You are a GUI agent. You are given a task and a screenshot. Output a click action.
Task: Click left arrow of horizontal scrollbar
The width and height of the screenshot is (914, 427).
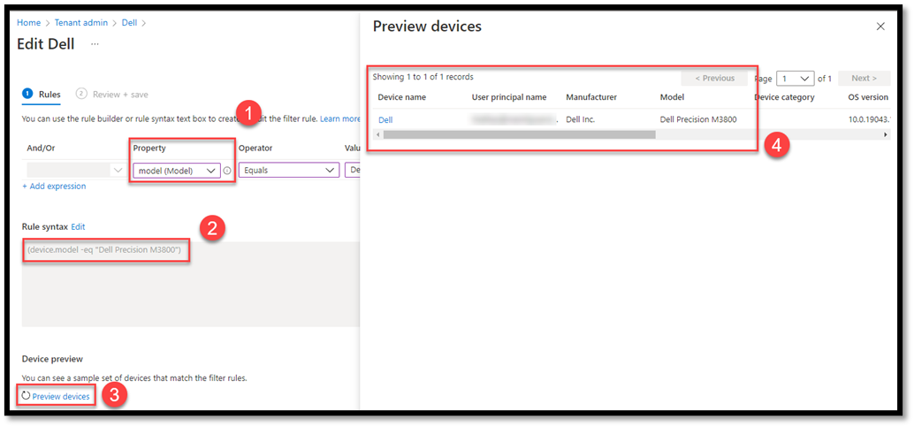pyautogui.click(x=379, y=134)
